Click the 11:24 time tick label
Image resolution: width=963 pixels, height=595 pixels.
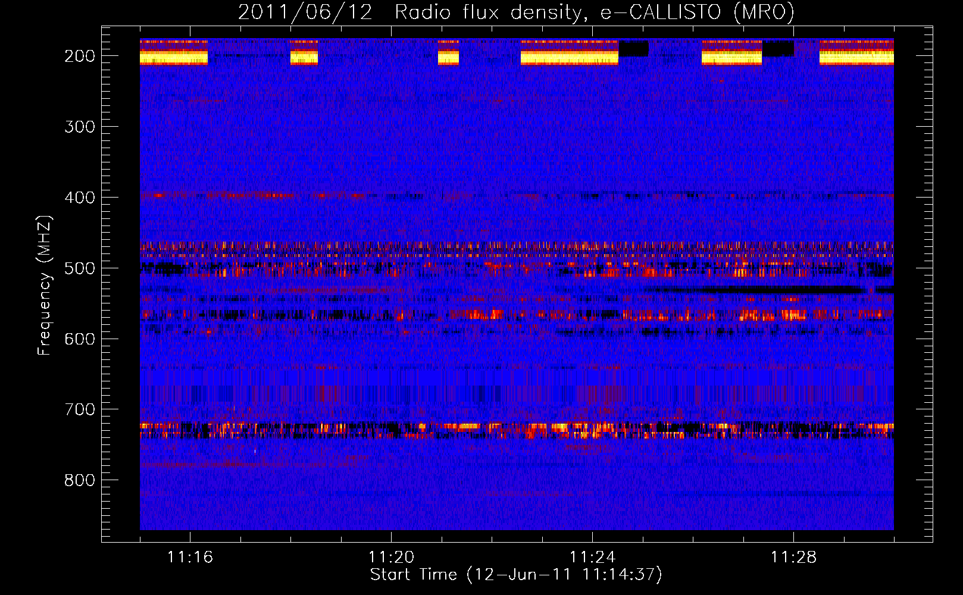pos(592,558)
